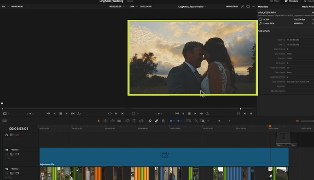Image resolution: width=314 pixels, height=180 pixels.
Task: Toggle Loop in timeline viewer
Action: (208, 114)
